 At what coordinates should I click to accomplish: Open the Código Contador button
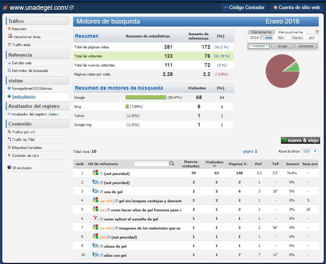245,8
